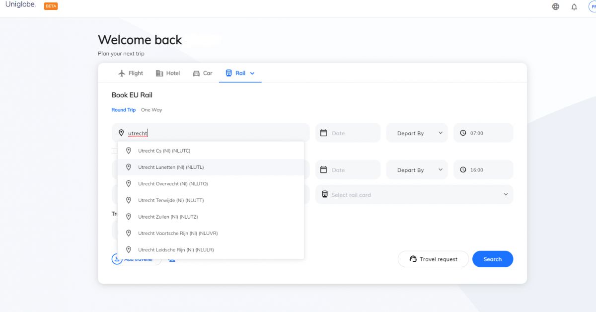Switch to the Flight tab
Viewport: 596px width, 312px height.
131,73
